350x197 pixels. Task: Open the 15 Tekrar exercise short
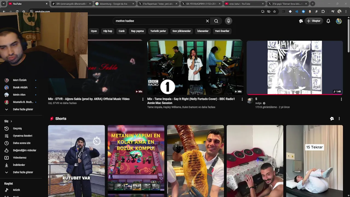pyautogui.click(x=314, y=161)
